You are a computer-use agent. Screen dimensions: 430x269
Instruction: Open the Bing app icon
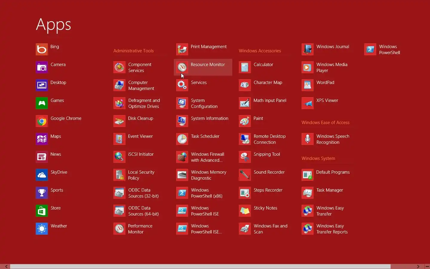(x=42, y=49)
